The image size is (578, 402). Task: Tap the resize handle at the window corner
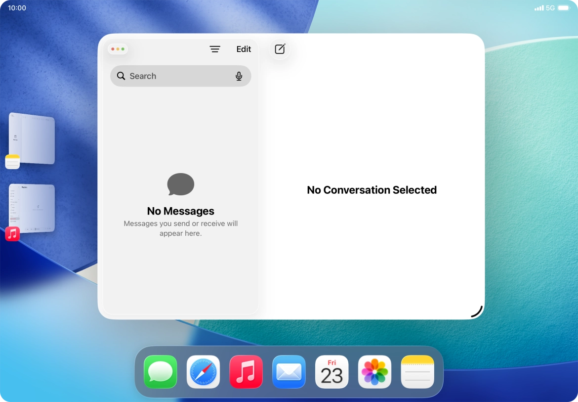pos(476,310)
